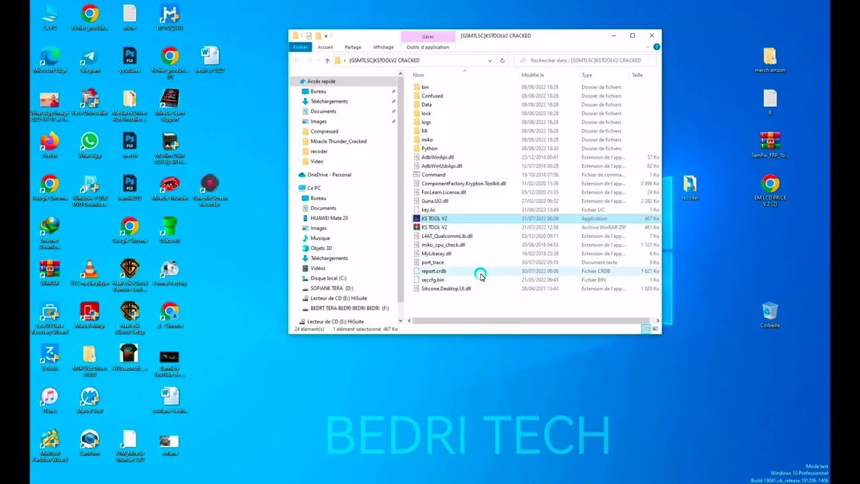Click the Gérer contextual tab
Screen dimensions: 860x484
(x=428, y=36)
